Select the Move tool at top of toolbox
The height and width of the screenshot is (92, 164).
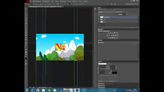click(x=26, y=9)
